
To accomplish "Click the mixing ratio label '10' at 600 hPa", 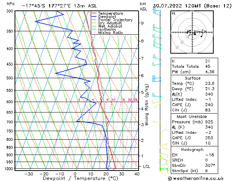I will pos(114,100).
